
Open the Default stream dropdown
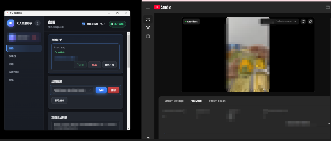point(286,22)
